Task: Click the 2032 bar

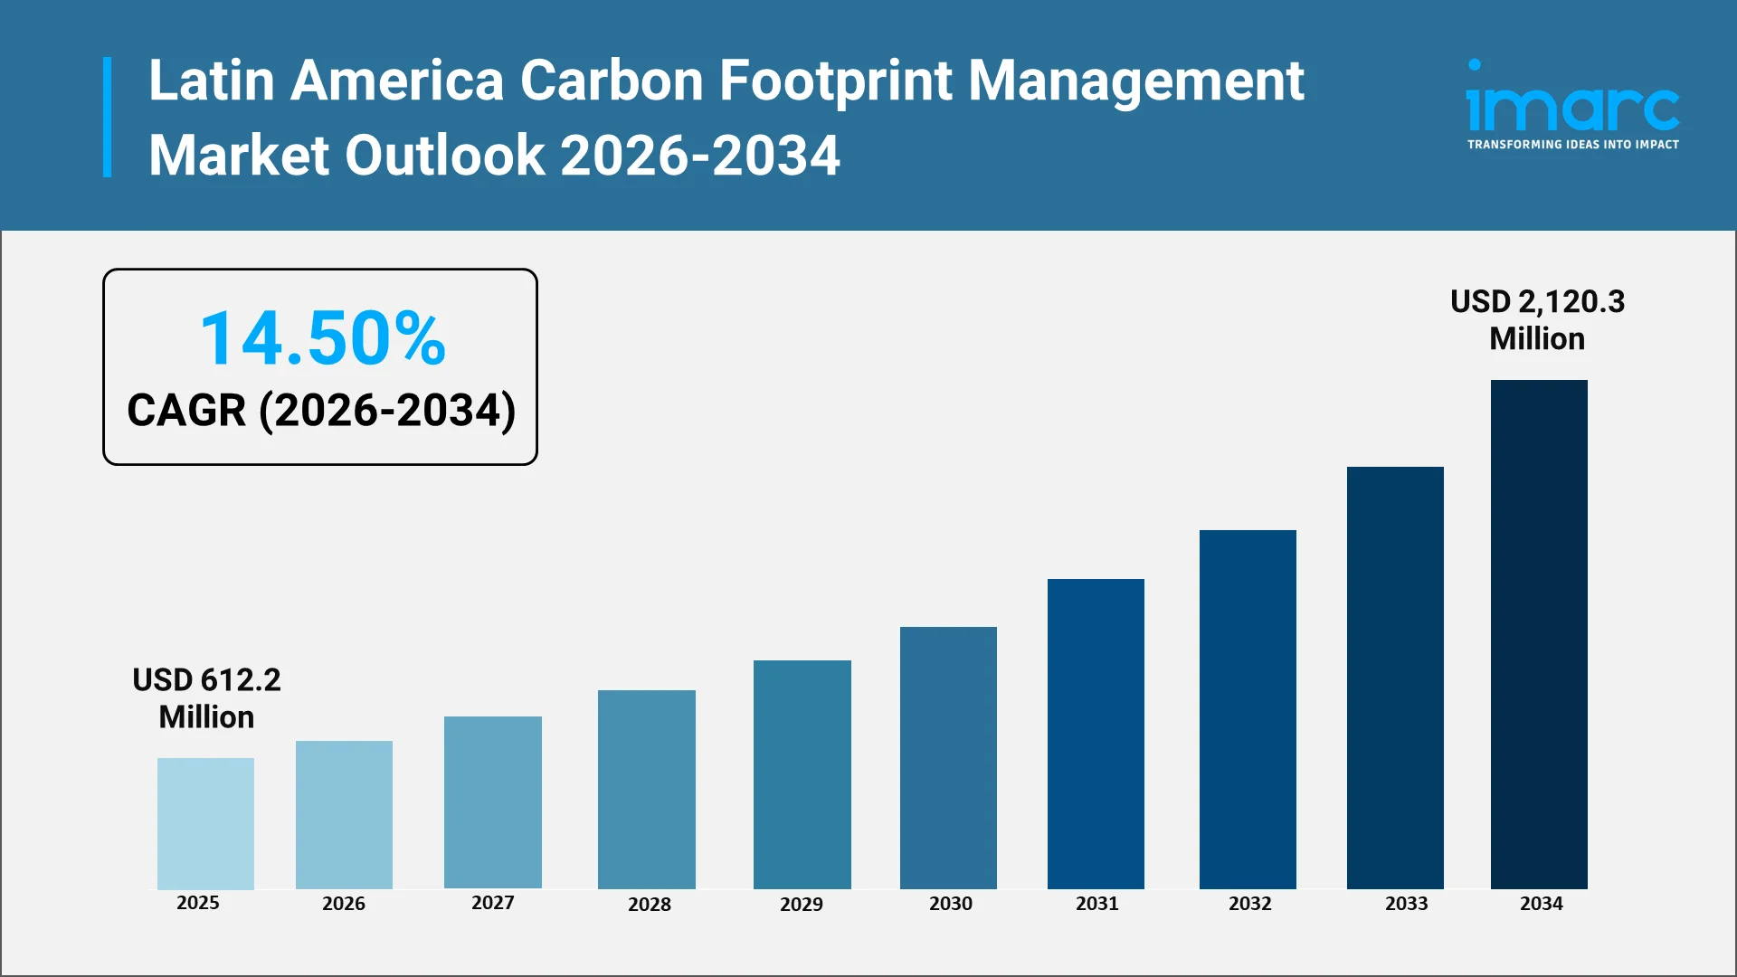Action: [1248, 709]
